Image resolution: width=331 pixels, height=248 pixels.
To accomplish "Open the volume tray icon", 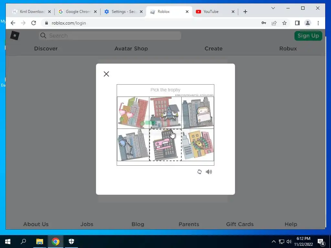I will [289, 242].
